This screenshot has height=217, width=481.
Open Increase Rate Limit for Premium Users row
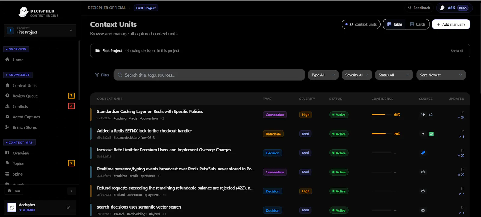tap(280, 153)
